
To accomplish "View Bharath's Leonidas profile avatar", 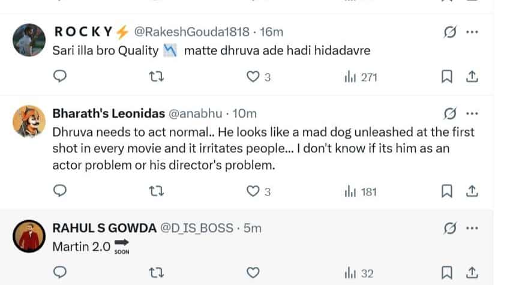I will point(29,122).
